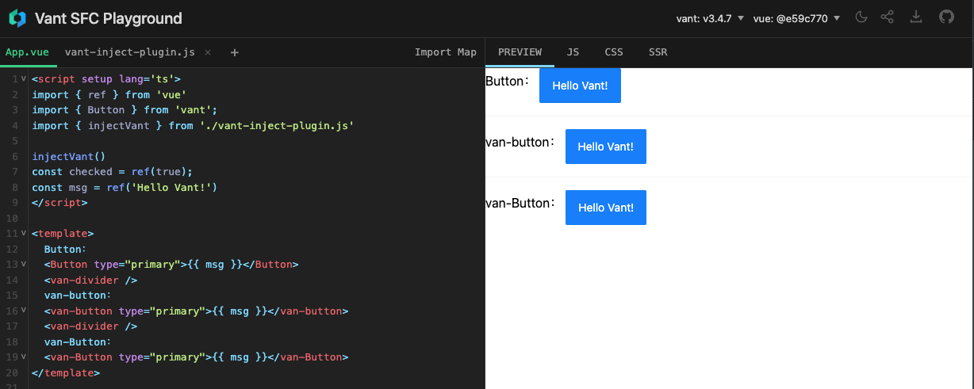Click "const msg = ref('Hello Vant!')" line
974x389 pixels.
pyautogui.click(x=125, y=187)
